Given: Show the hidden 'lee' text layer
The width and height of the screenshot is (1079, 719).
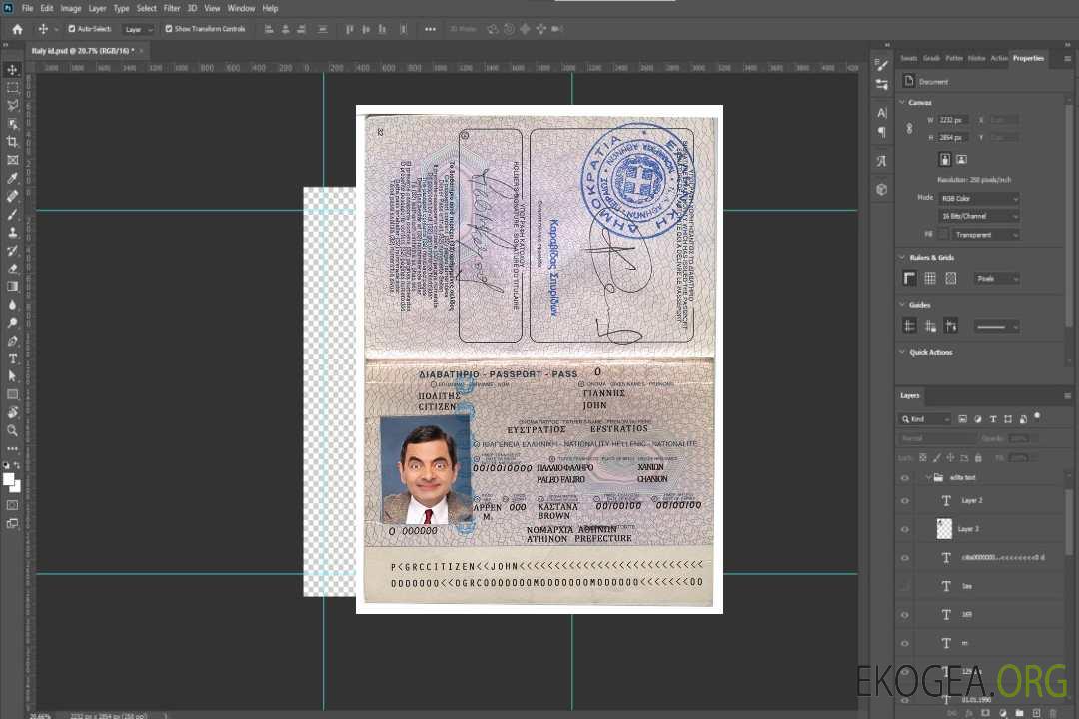Looking at the screenshot, I should click(905, 586).
